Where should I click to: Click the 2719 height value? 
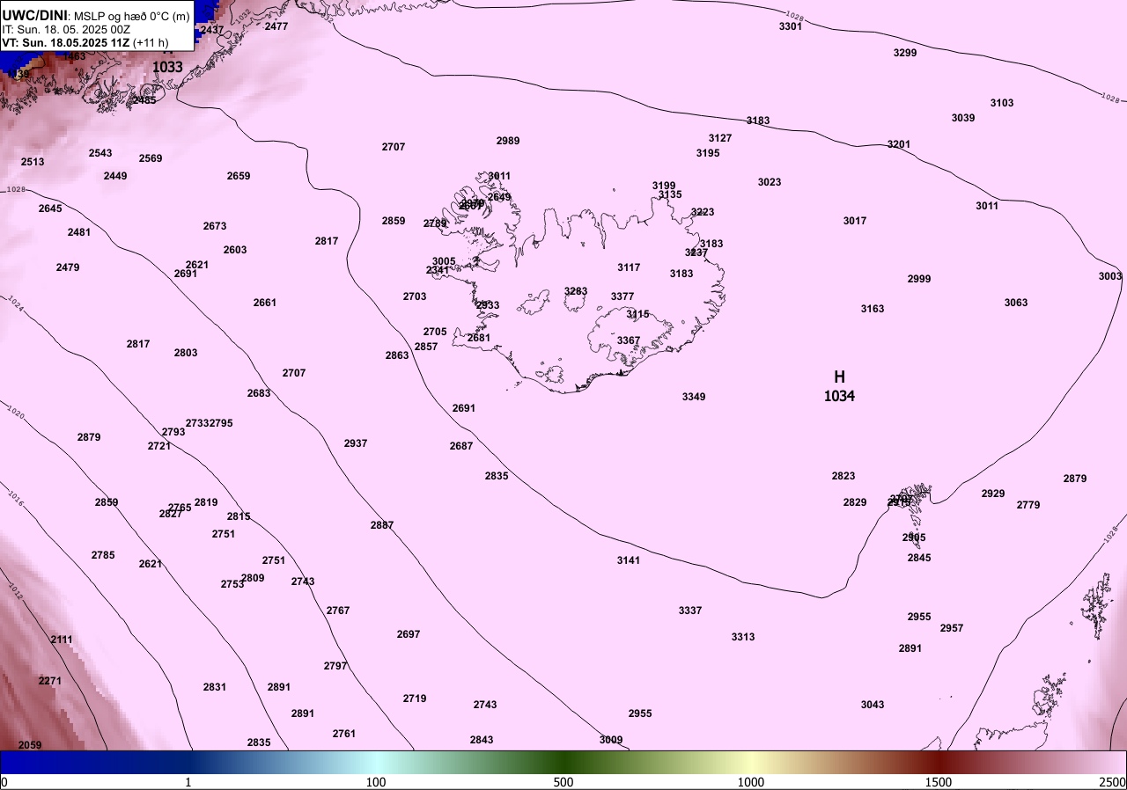415,699
